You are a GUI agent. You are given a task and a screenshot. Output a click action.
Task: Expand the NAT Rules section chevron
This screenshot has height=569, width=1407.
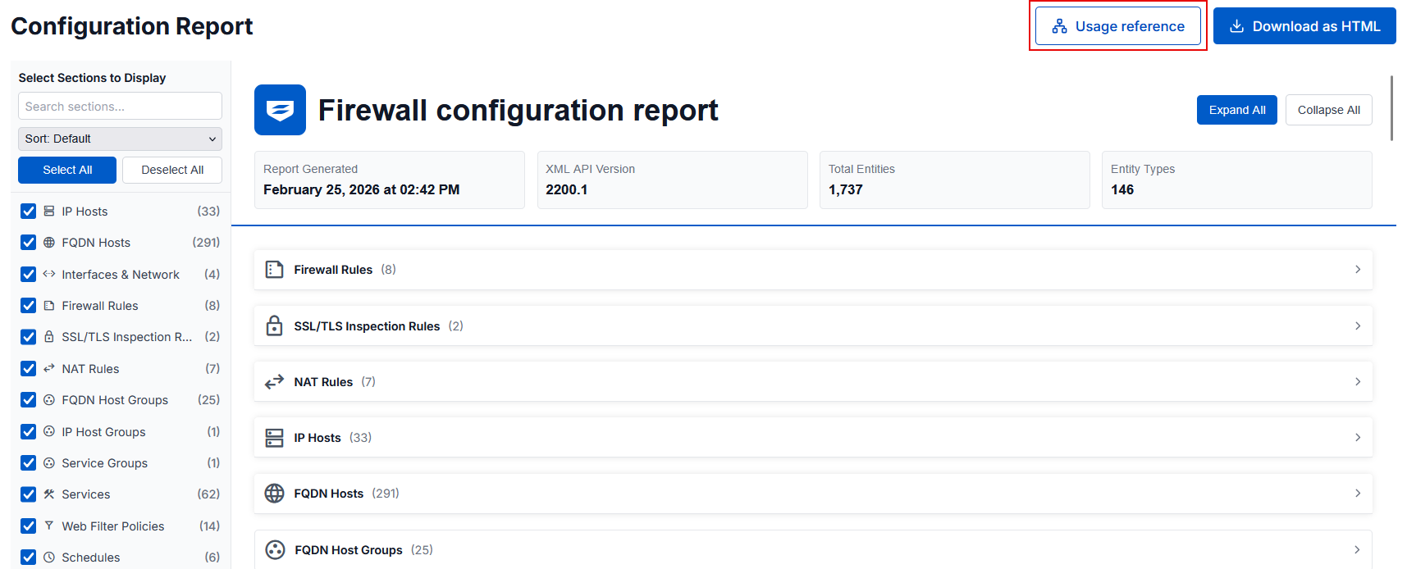pyautogui.click(x=1358, y=382)
